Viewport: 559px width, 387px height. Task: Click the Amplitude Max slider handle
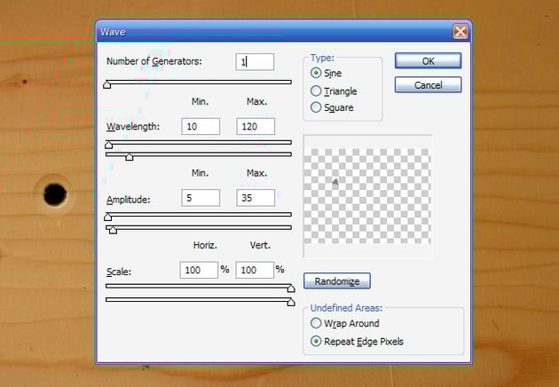coord(113,229)
